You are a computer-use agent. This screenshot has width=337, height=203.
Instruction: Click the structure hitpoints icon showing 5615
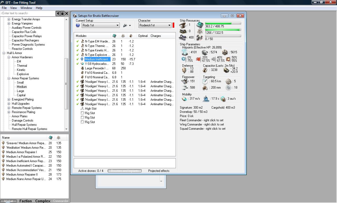[225, 52]
